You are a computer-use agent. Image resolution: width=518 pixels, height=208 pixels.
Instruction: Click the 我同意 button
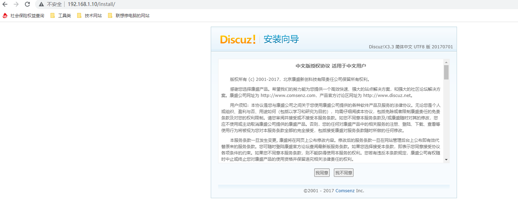point(322,173)
